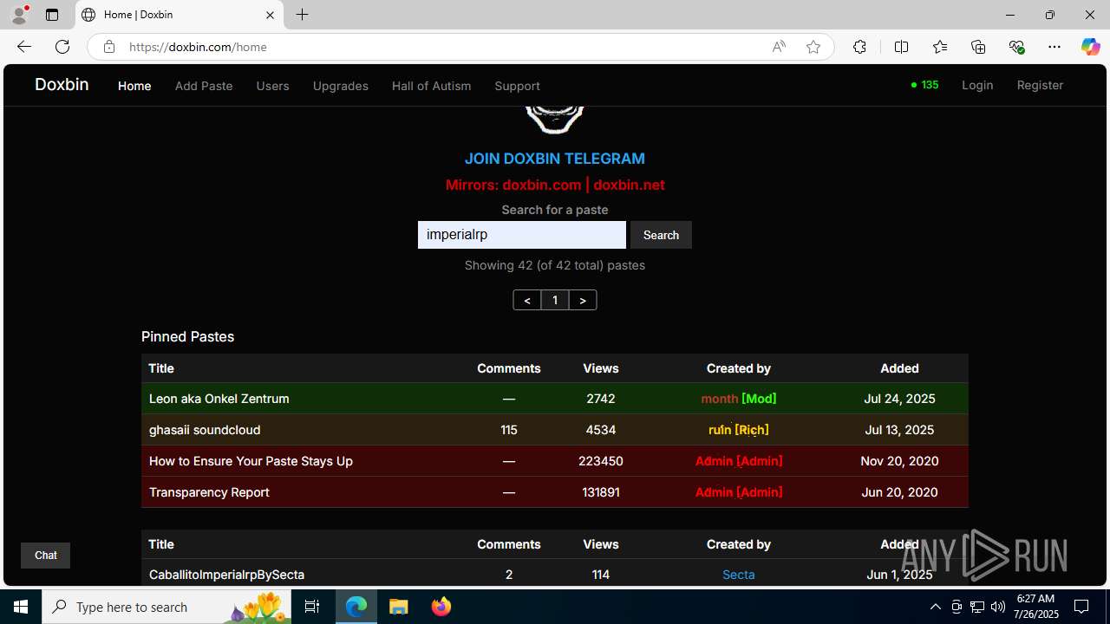
Task: Open Tab actions menu icon
Action: click(x=52, y=15)
